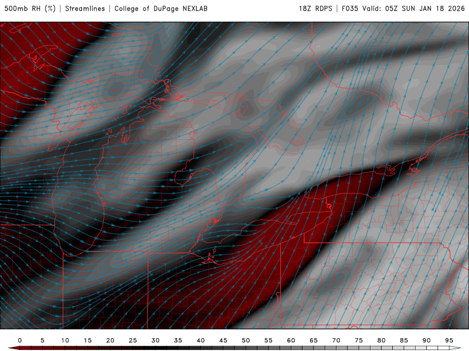Select the "Valid: 05Z SUN JAN 18 2026" text
469x351 pixels.
coord(414,8)
